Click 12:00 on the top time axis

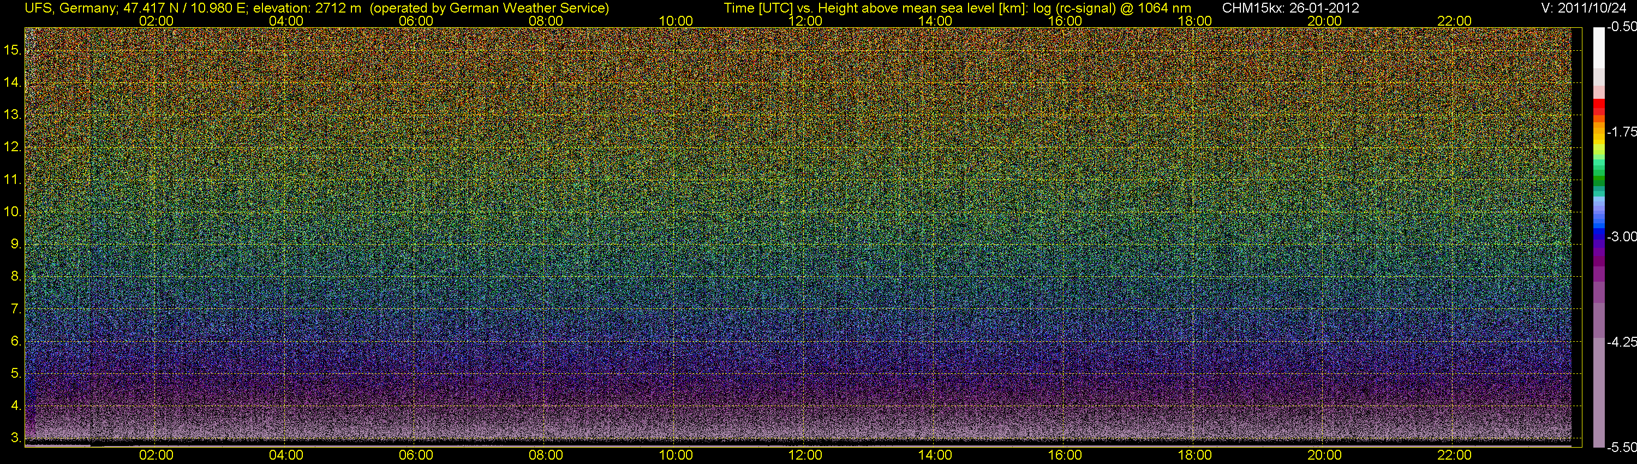point(805,21)
